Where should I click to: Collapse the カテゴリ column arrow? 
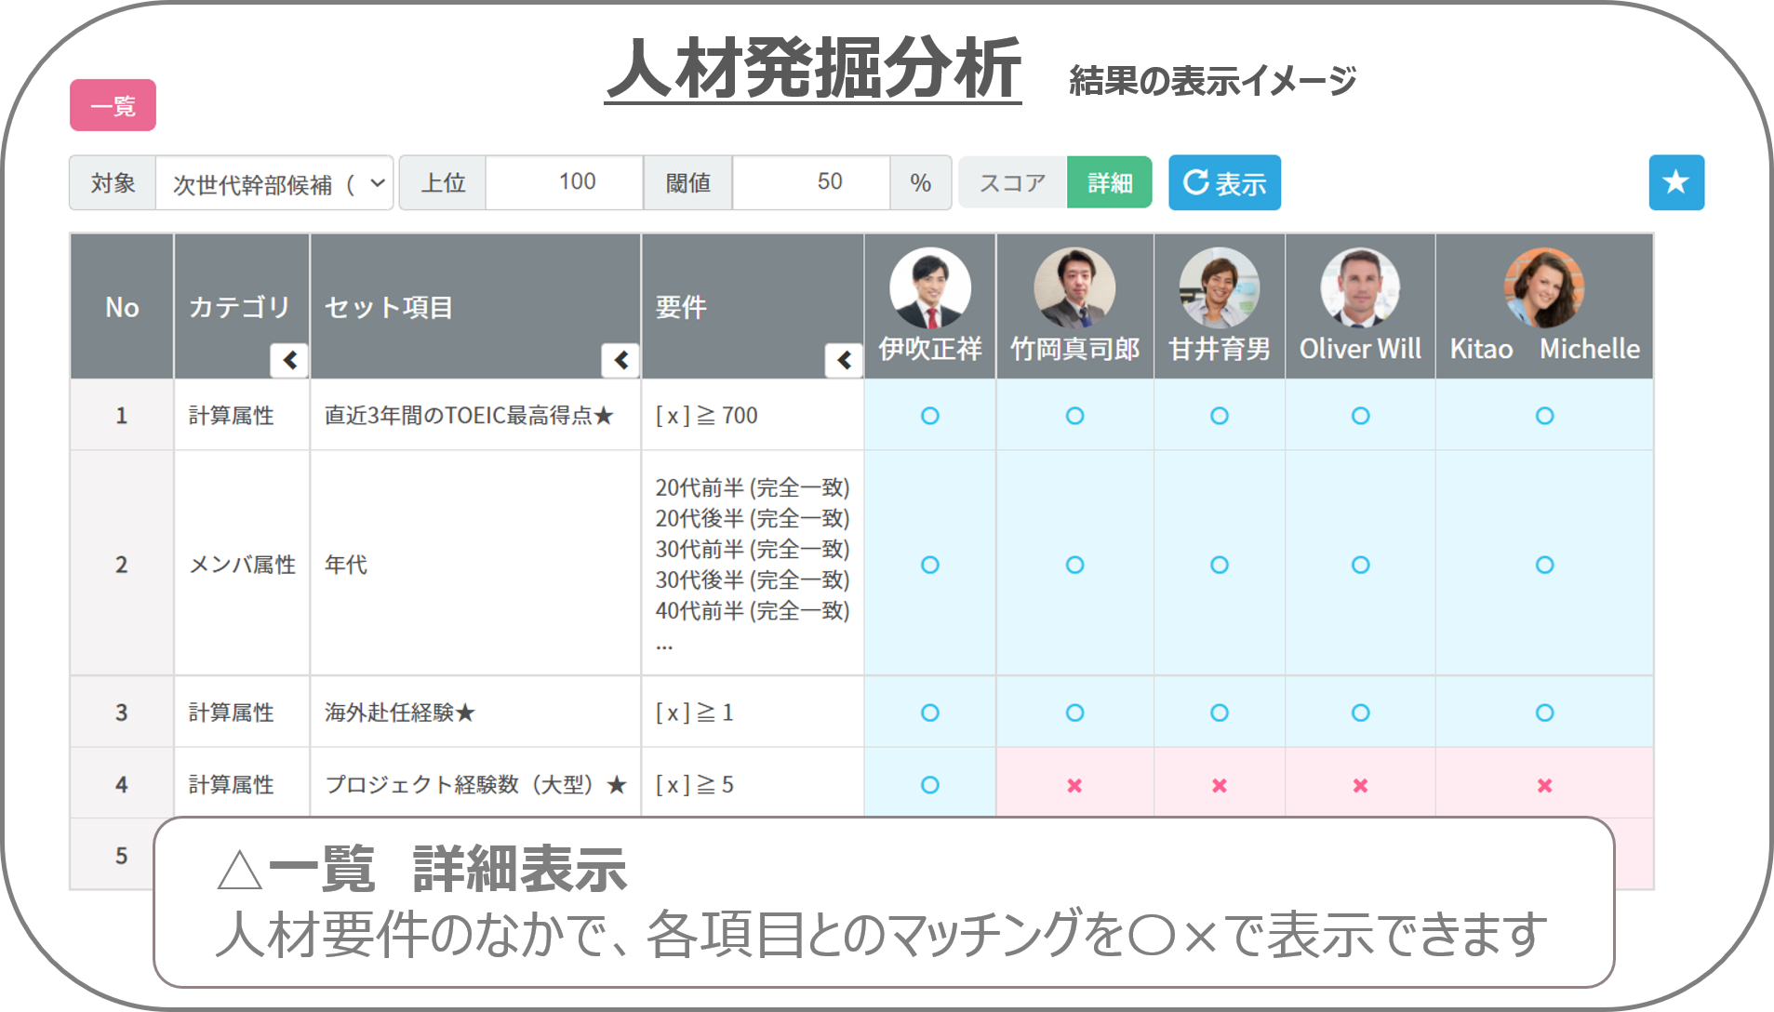[289, 360]
